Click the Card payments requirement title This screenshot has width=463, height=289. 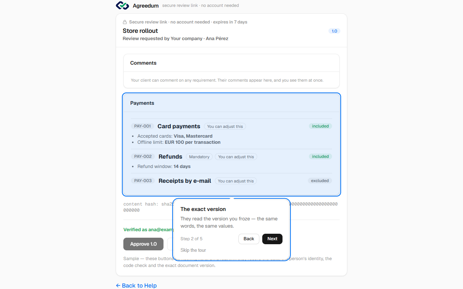point(179,126)
